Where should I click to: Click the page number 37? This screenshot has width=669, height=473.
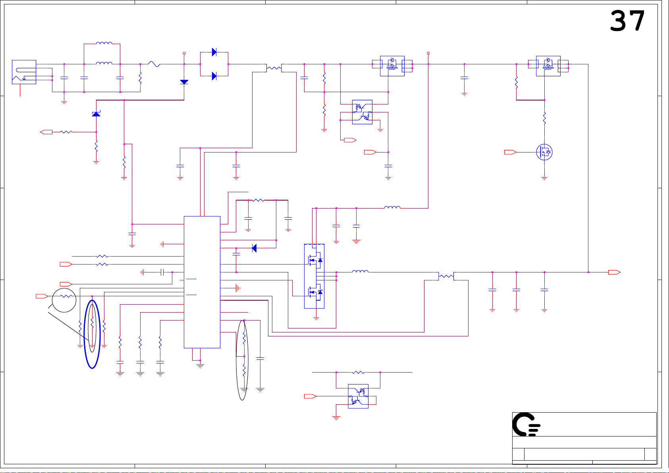pyautogui.click(x=627, y=21)
